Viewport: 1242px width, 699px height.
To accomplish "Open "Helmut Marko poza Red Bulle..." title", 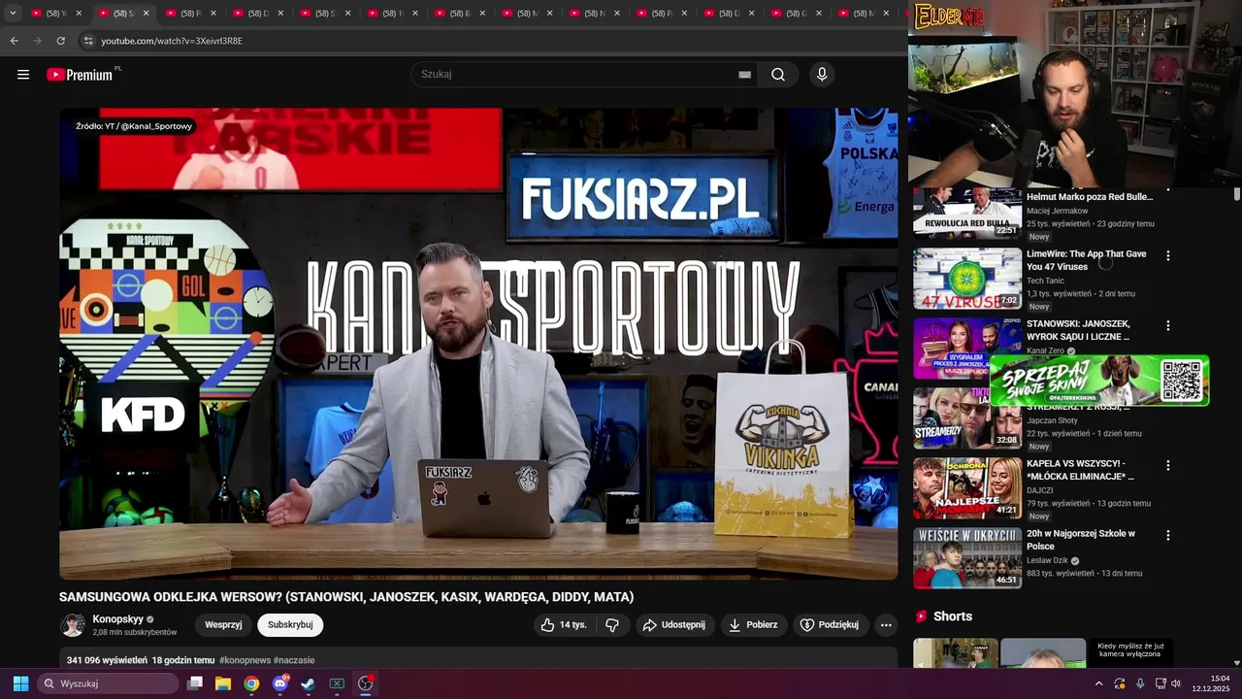I will [x=1090, y=197].
